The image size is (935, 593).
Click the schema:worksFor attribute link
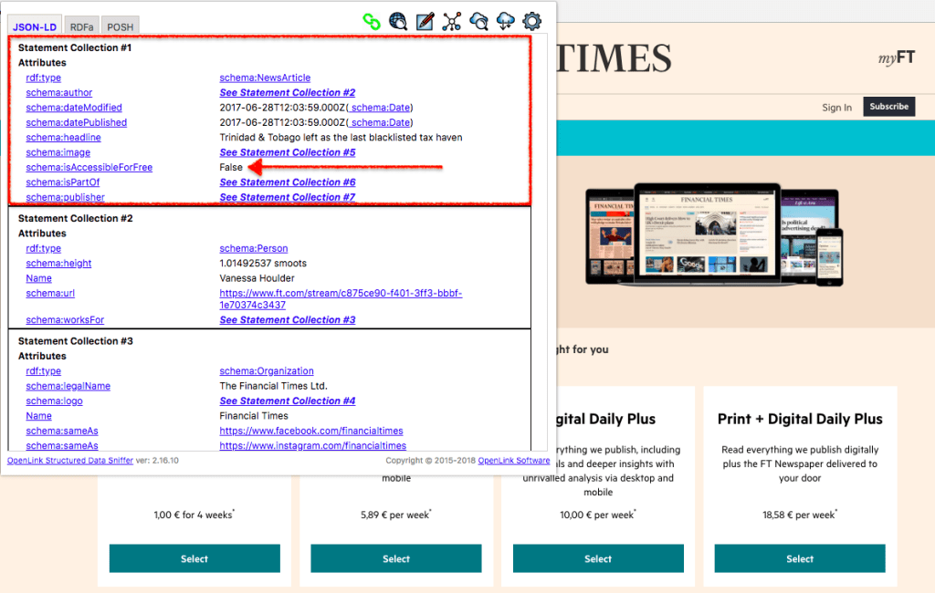click(x=65, y=319)
